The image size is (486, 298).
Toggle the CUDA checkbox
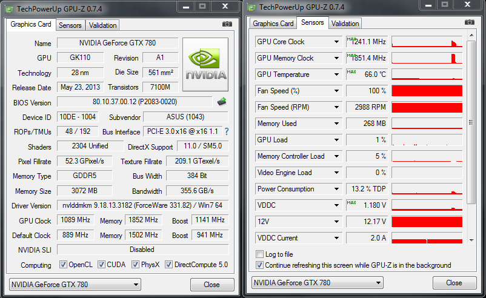pyautogui.click(x=101, y=265)
